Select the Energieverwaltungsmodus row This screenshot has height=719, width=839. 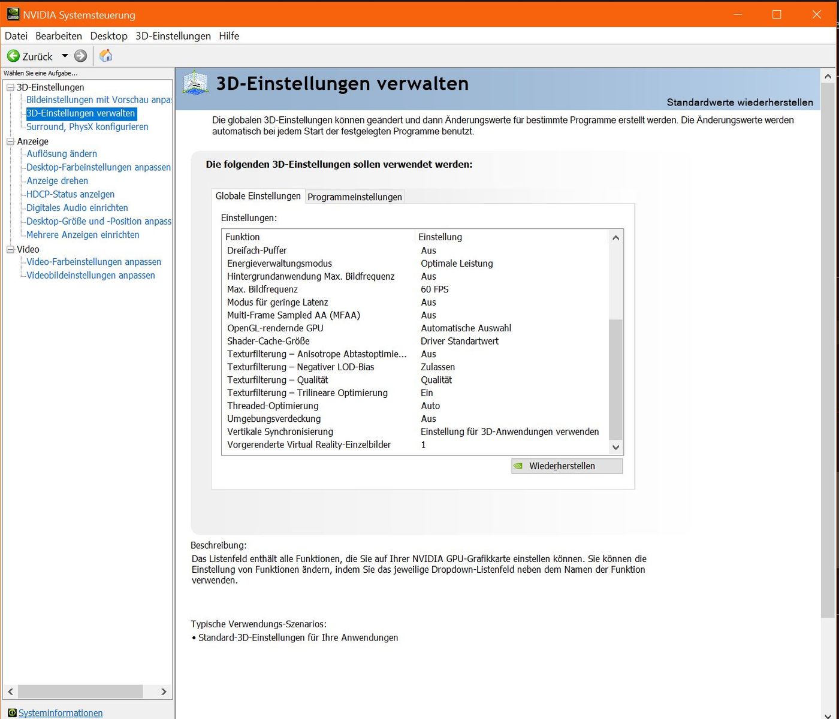coord(415,264)
